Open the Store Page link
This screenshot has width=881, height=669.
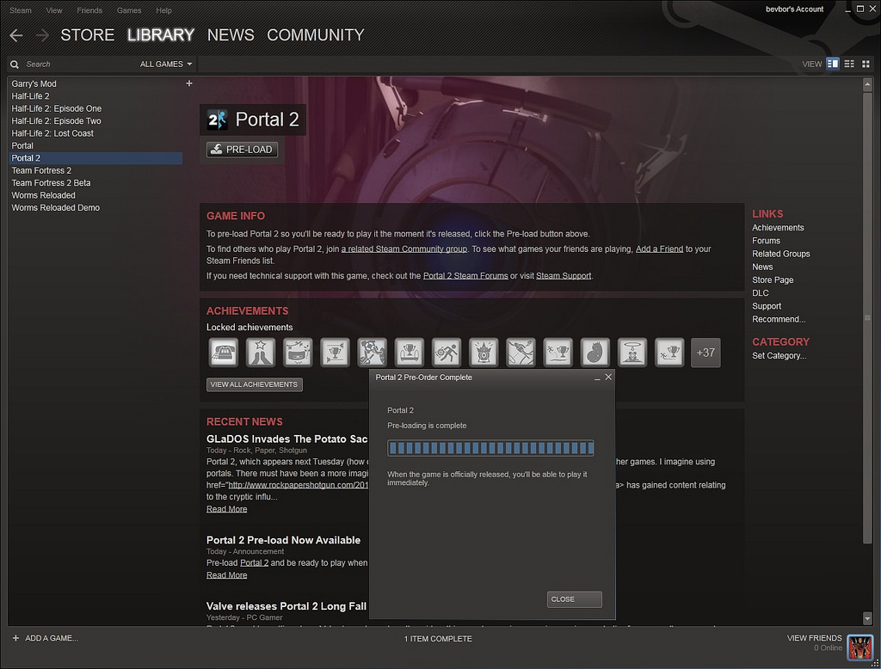tap(773, 279)
